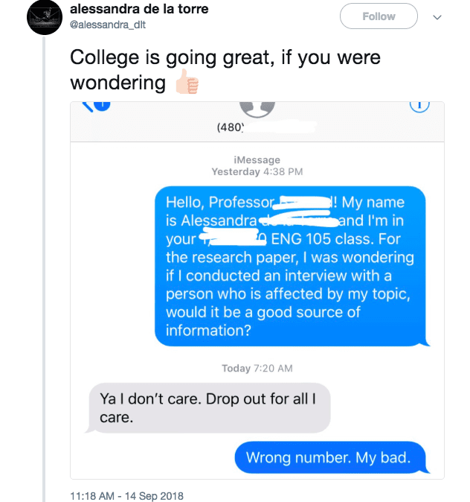The width and height of the screenshot is (470, 502).
Task: Click the thumbs up emoji in tweet
Action: point(187,82)
